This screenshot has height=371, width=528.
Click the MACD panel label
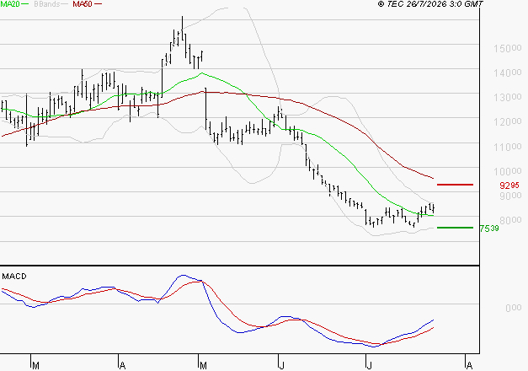tap(14, 277)
